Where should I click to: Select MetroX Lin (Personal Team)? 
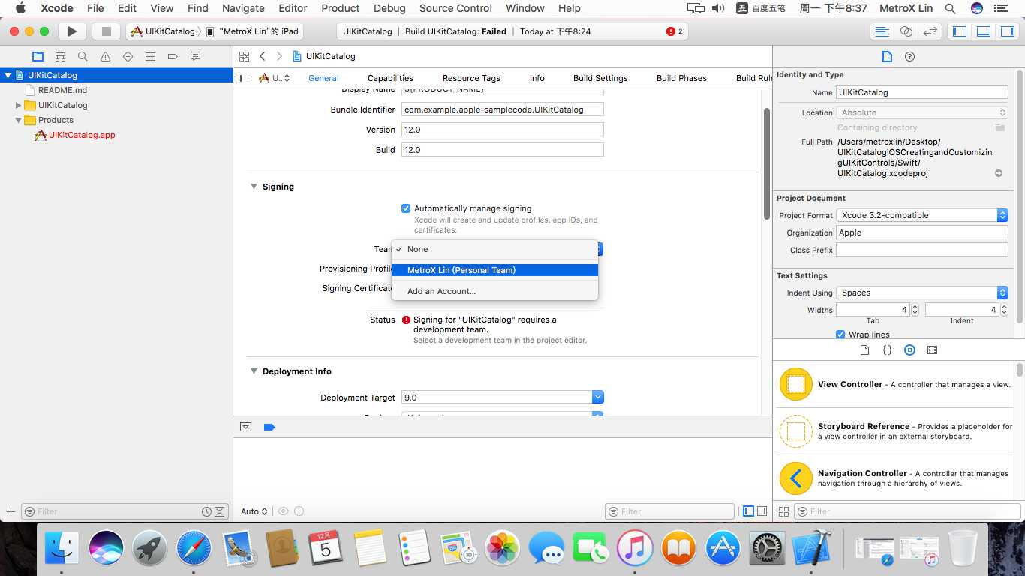click(x=494, y=270)
